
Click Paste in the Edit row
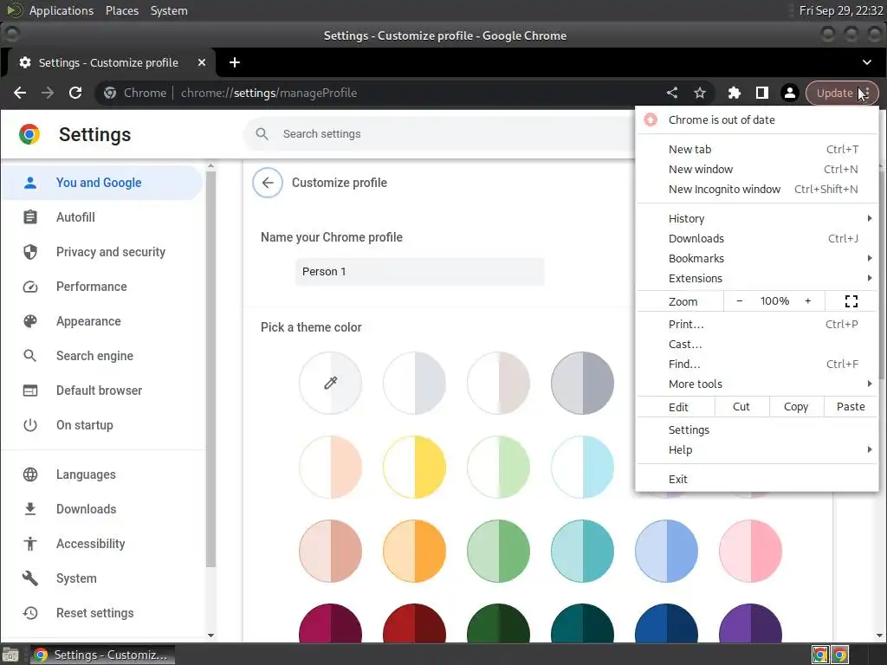tap(851, 407)
